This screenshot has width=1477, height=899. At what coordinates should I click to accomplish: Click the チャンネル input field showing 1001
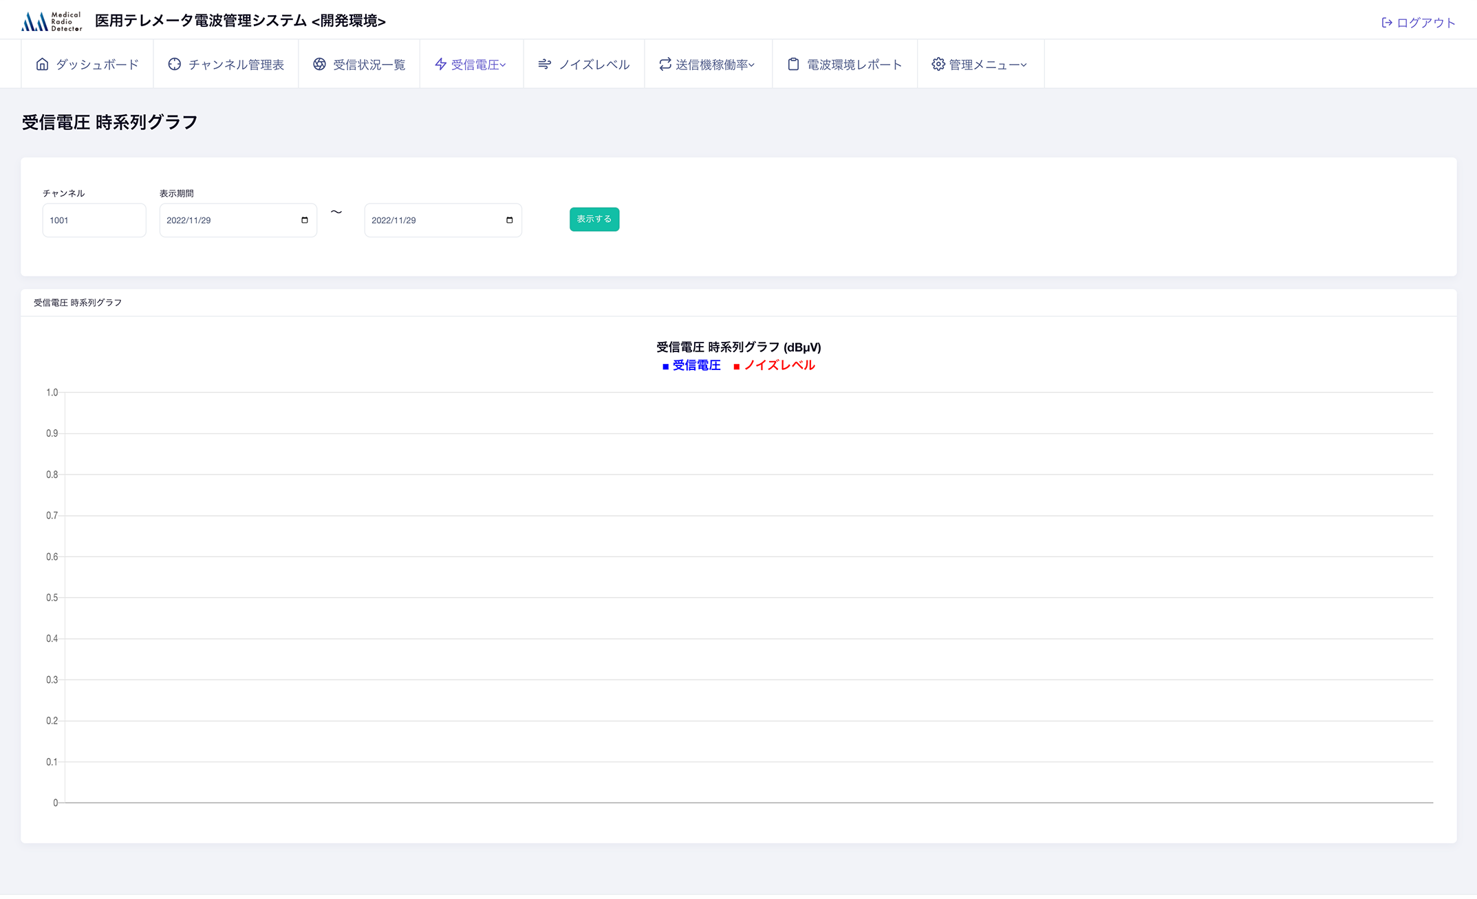[94, 220]
